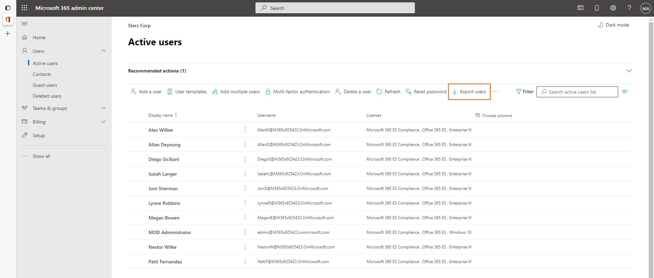Image resolution: width=654 pixels, height=278 pixels.
Task: Open more options for Allan Deyoung
Action: point(245,144)
